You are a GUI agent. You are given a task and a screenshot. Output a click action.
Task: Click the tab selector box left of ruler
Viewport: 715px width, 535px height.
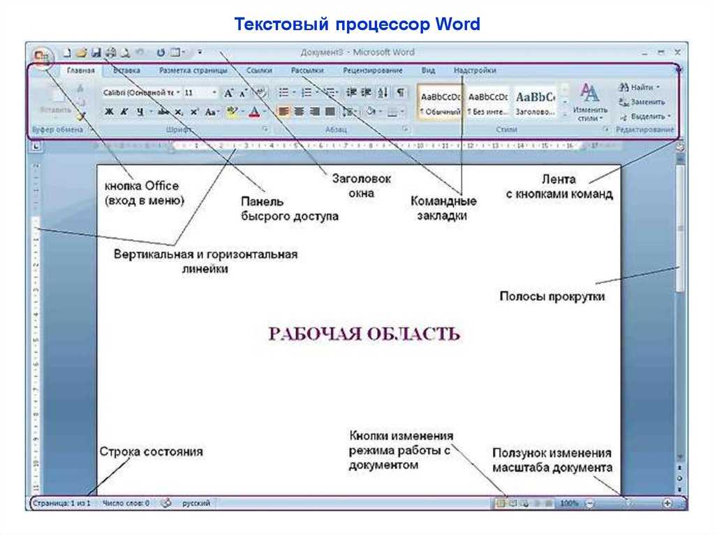[x=36, y=146]
